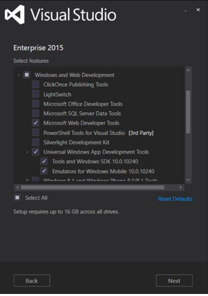Image resolution: width=208 pixels, height=296 pixels.
Task: Click the feature list vertical scrollbar thumb
Action: 188,112
